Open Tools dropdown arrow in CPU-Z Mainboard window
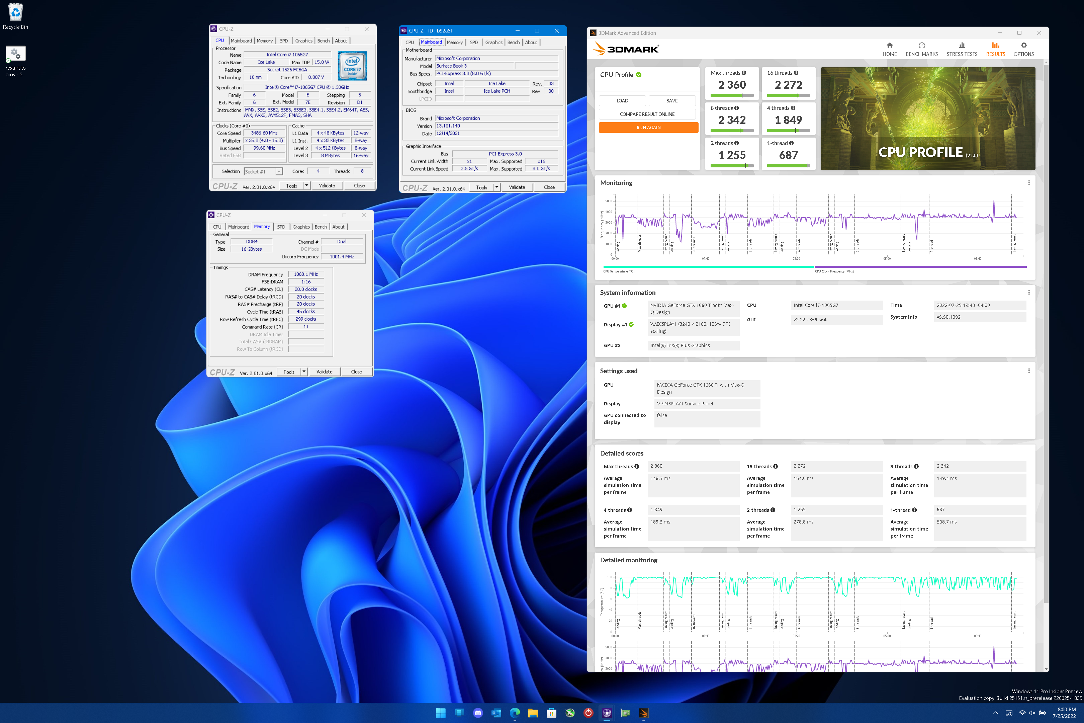Viewport: 1084px width, 723px height. [x=497, y=187]
